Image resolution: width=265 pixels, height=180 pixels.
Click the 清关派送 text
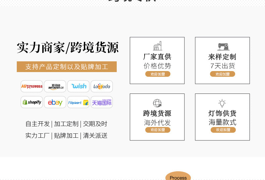pyautogui.click(x=95, y=136)
